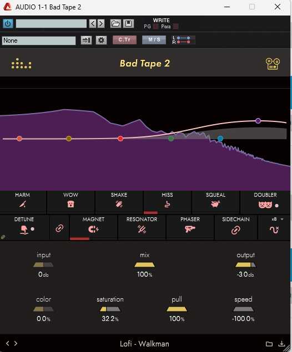Expand the x8 oversampling dropdown
292x352 pixels.
point(278,219)
